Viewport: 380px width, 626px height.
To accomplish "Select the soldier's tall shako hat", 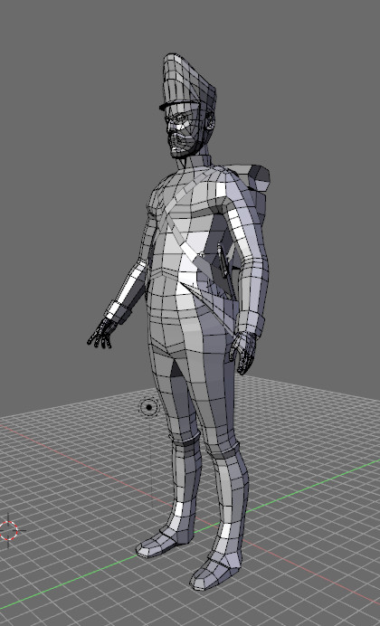I will pos(188,80).
